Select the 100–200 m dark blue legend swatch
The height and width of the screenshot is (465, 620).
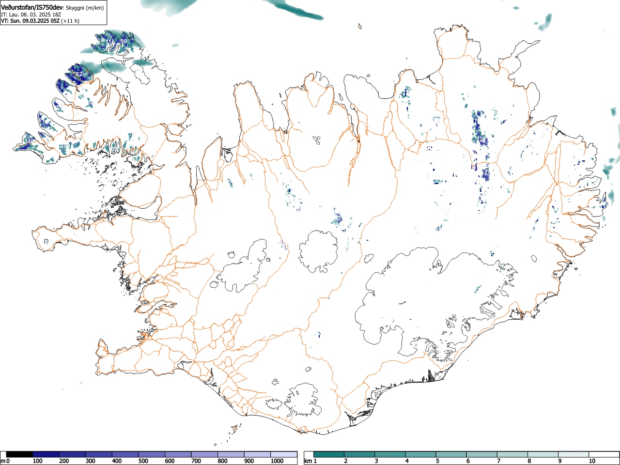tap(46, 454)
